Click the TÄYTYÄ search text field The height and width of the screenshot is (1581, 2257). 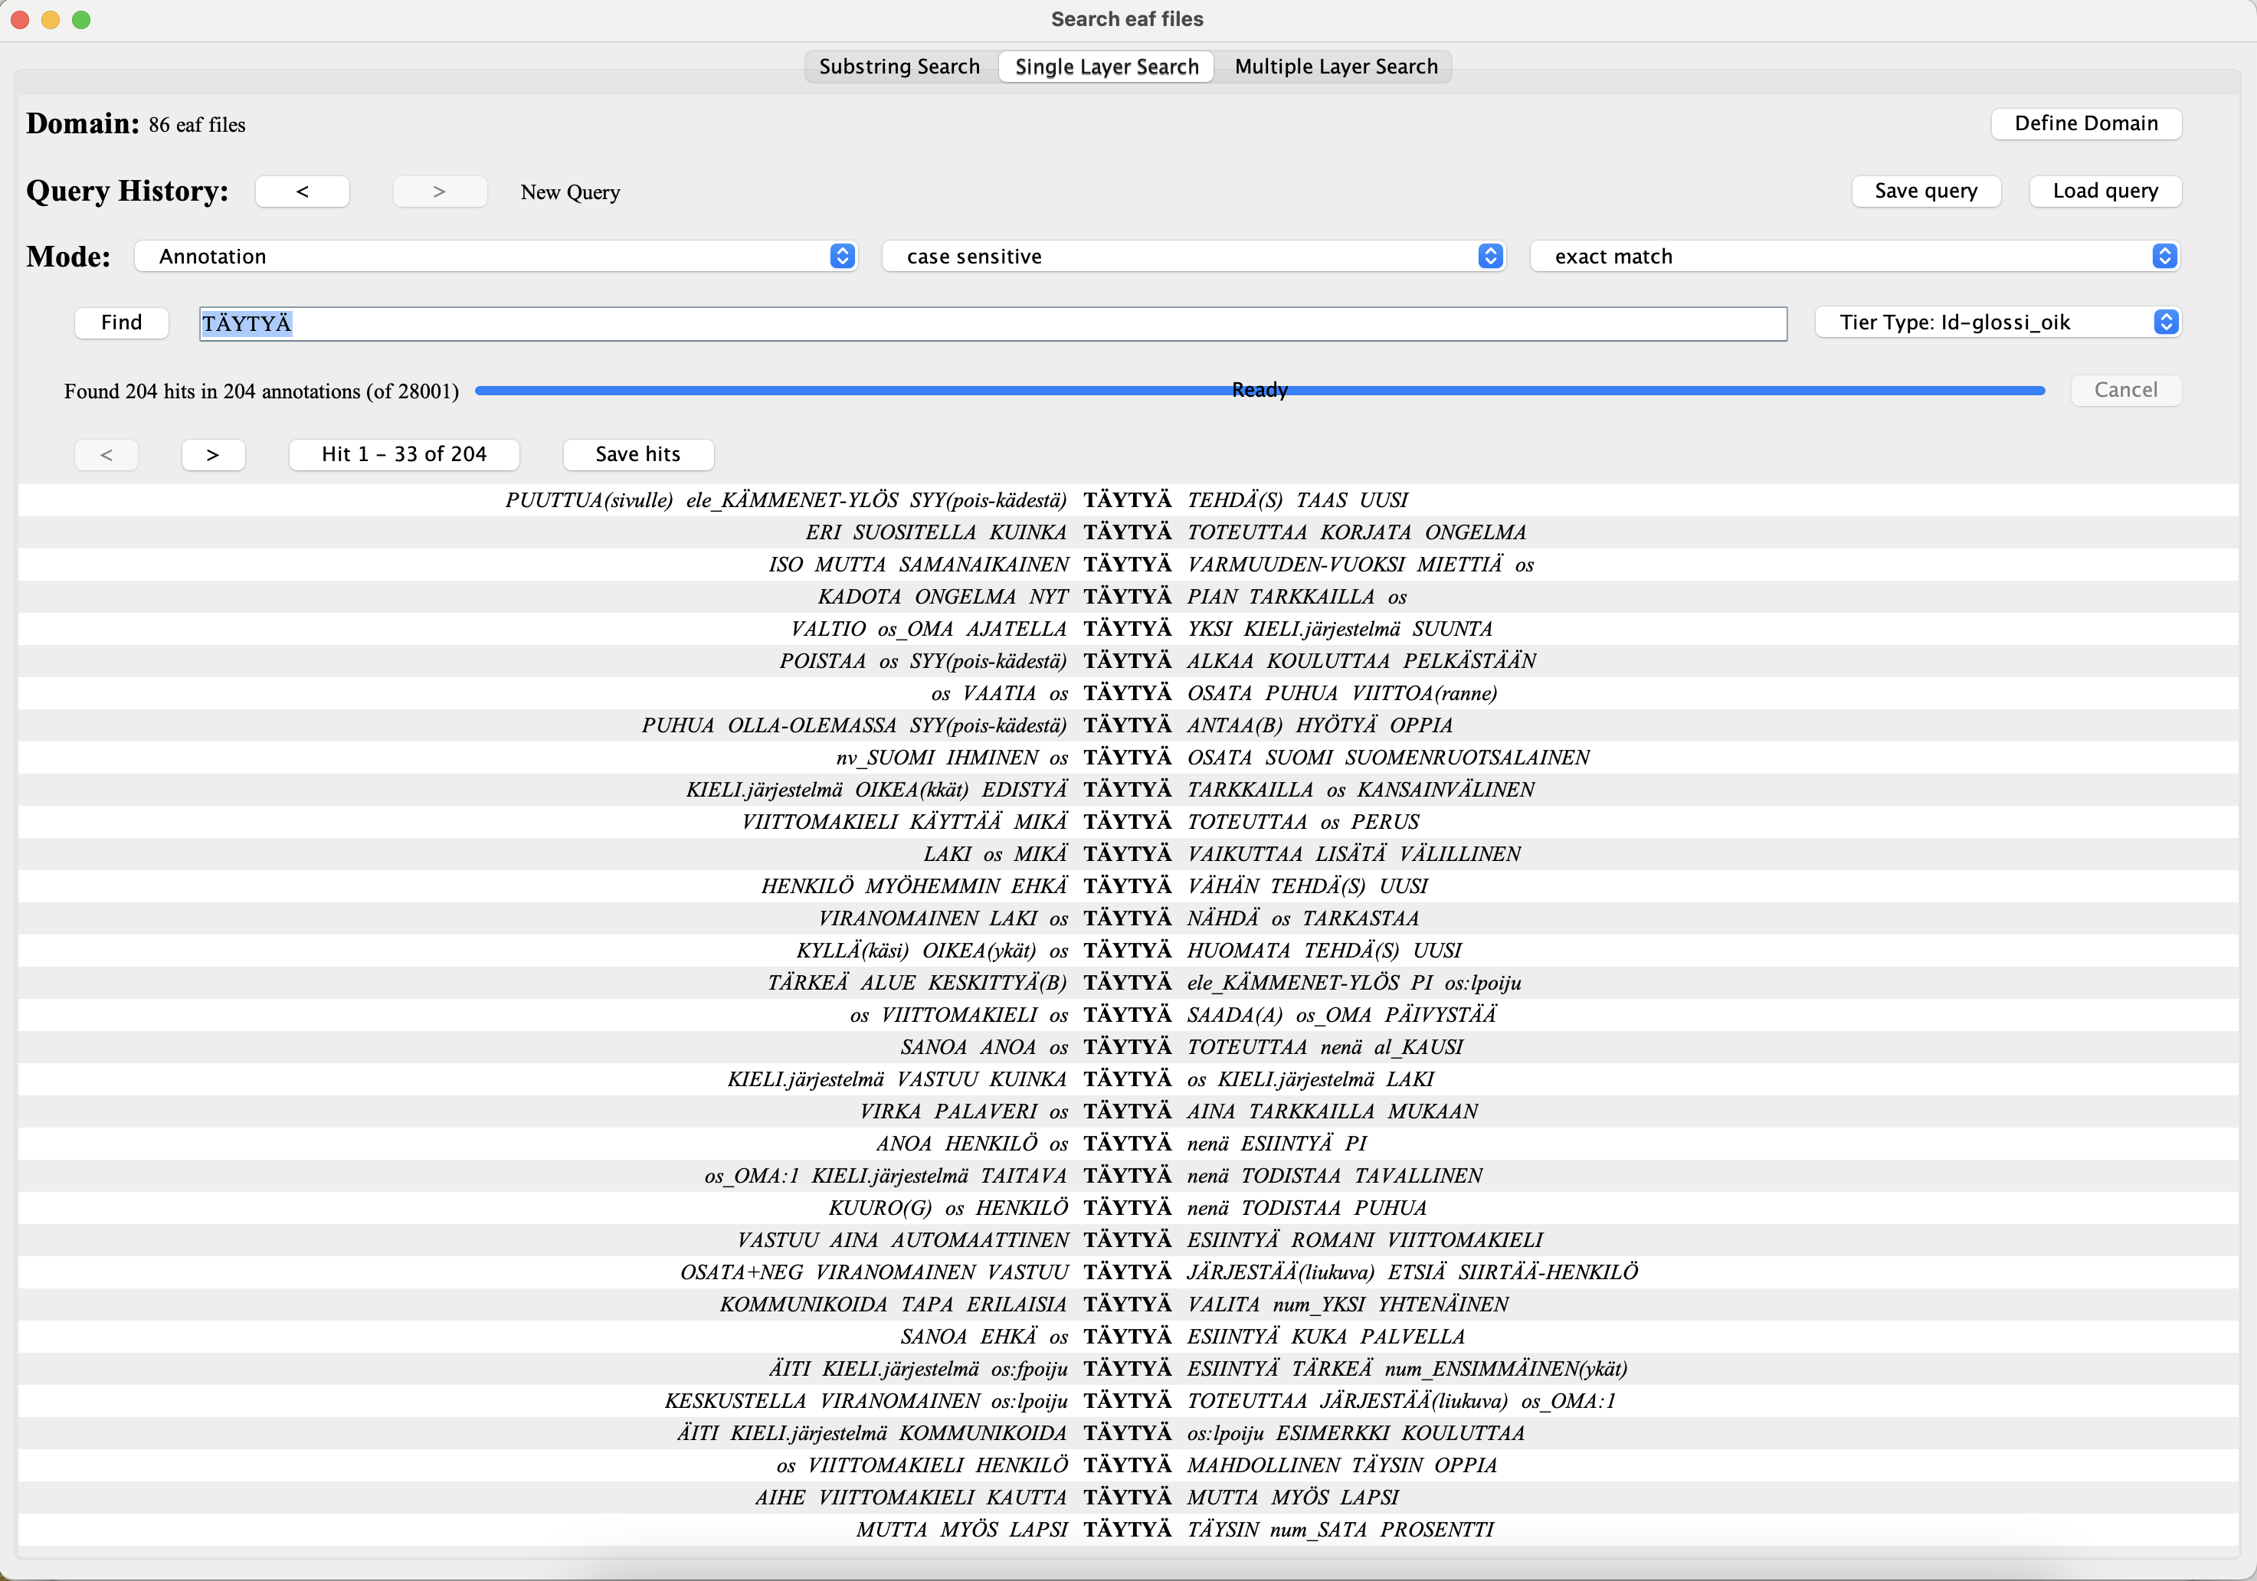coord(992,323)
